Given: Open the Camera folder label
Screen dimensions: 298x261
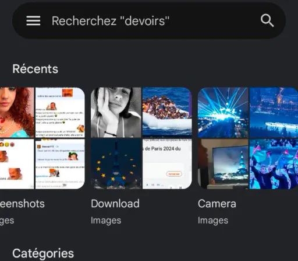Looking at the screenshot, I should (217, 204).
